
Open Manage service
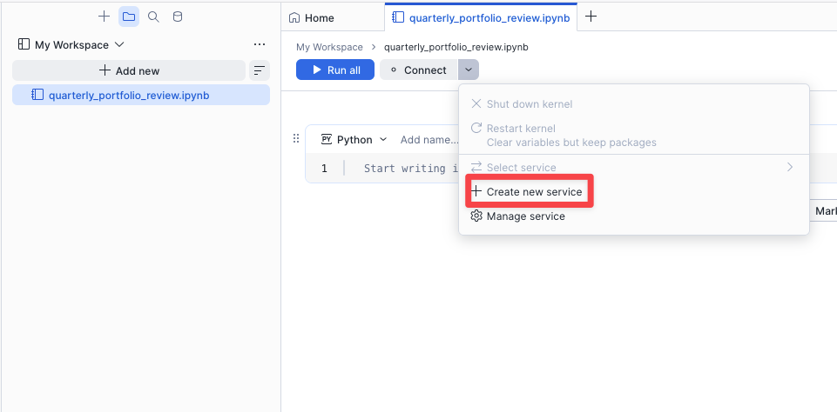coord(634,216)
